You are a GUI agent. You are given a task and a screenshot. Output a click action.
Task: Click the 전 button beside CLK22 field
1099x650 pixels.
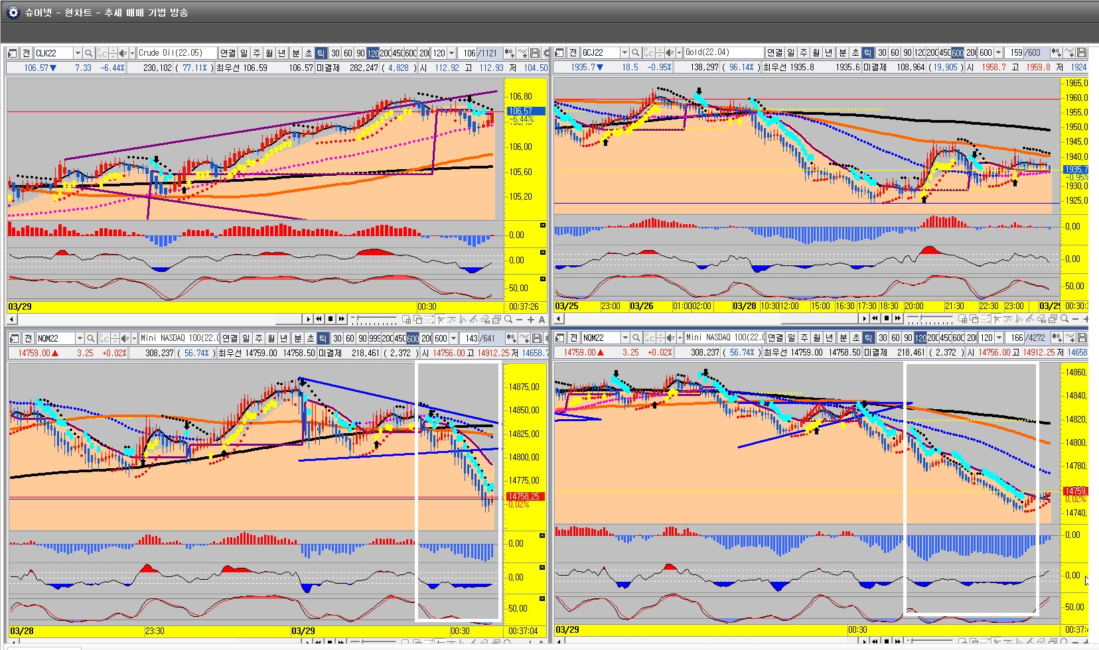[27, 53]
